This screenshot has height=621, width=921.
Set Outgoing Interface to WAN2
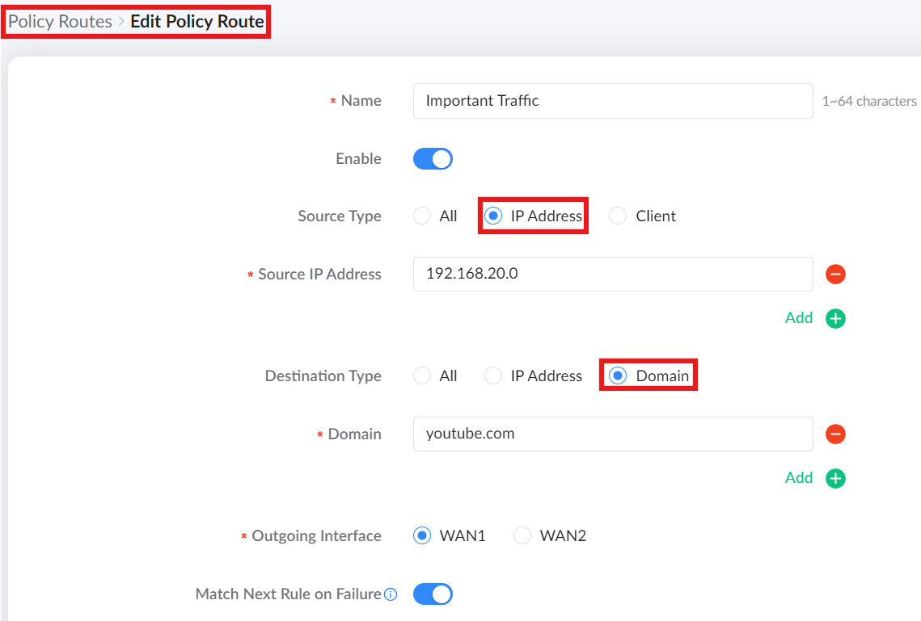pos(522,535)
